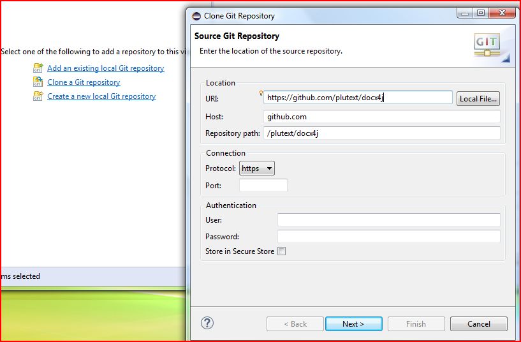The height and width of the screenshot is (342, 521).
Task: Open Add an existing local Git repository link
Action: 106,68
